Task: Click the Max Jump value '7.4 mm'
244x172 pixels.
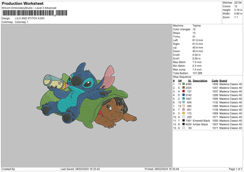Action: [197, 69]
